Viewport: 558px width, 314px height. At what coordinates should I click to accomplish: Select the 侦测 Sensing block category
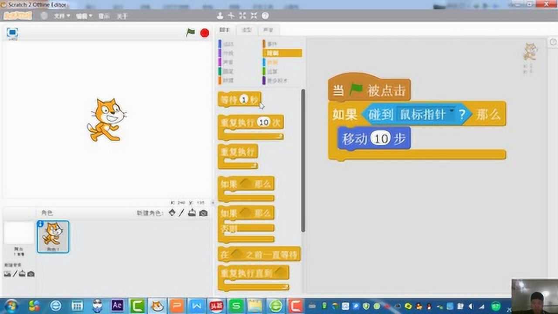click(x=270, y=62)
